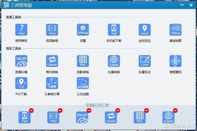Open the 矢量转换 Coord. icon in 高级工具类
This screenshot has height=131, width=197.
[x=114, y=61]
